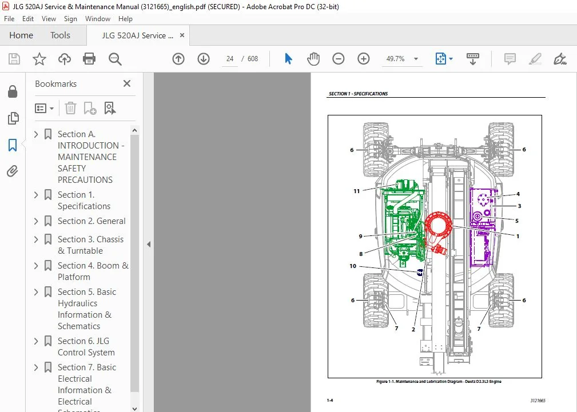The image size is (577, 412).
Task: Close the JLG 520AJ Service document tab
Action: coord(182,35)
